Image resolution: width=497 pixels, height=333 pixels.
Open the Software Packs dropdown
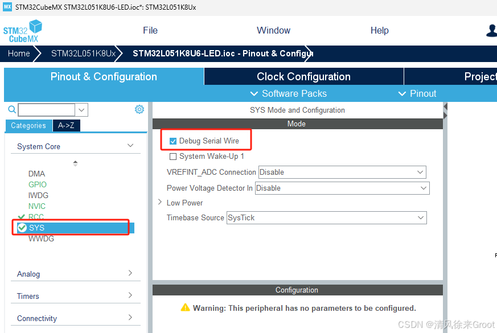[x=289, y=93]
